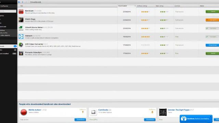Image resolution: width=219 pixels, height=123 pixels.
Task: Sort by the Downloaded column dropdown arrow
Action: [x=135, y=6]
